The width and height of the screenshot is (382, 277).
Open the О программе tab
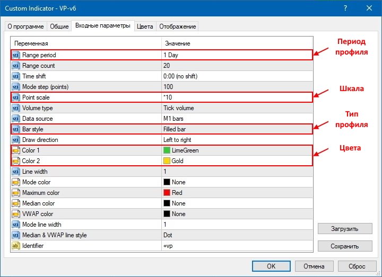[x=25, y=26]
